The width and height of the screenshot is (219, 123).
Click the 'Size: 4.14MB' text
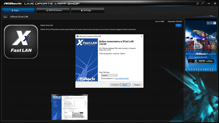point(159,22)
